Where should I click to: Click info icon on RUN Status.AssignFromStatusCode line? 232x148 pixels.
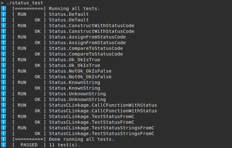[x=4, y=37]
